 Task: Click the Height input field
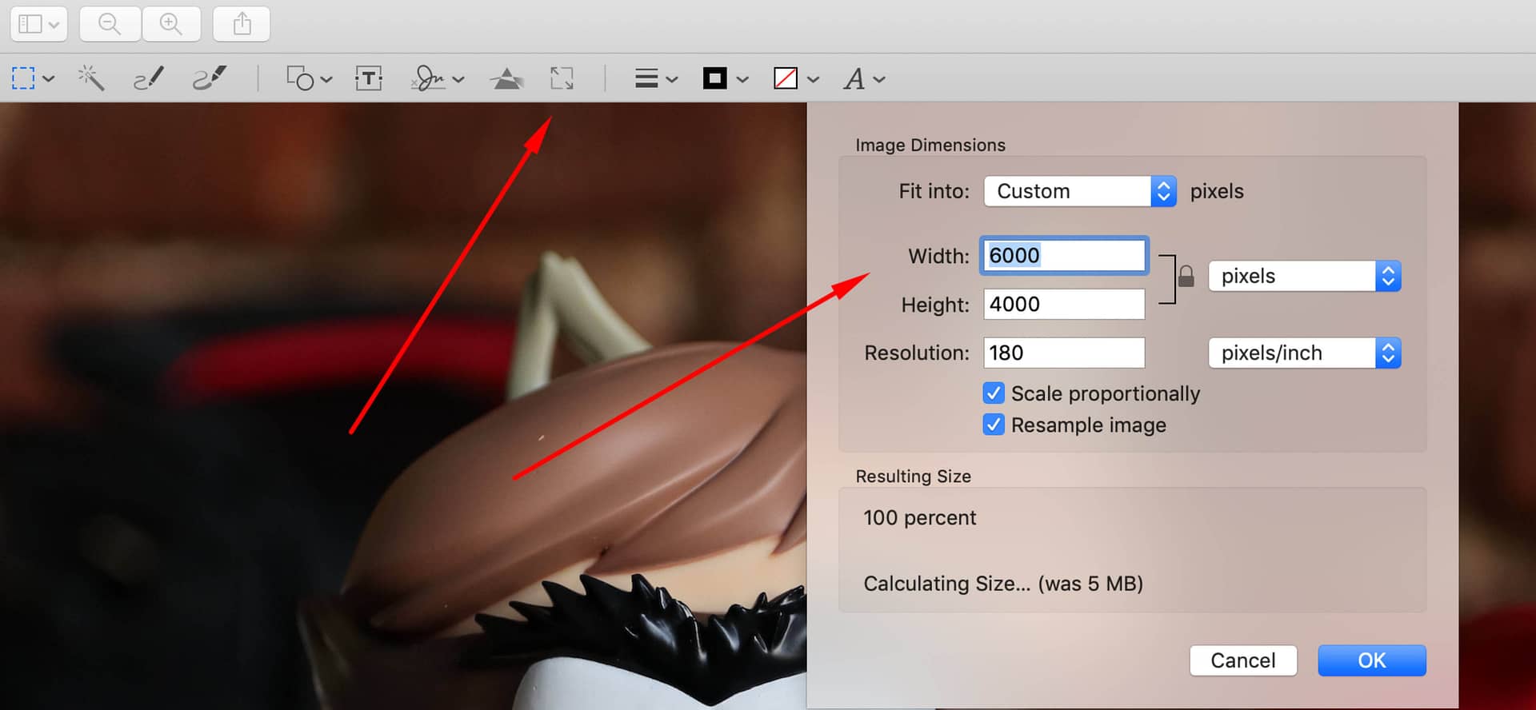1064,304
